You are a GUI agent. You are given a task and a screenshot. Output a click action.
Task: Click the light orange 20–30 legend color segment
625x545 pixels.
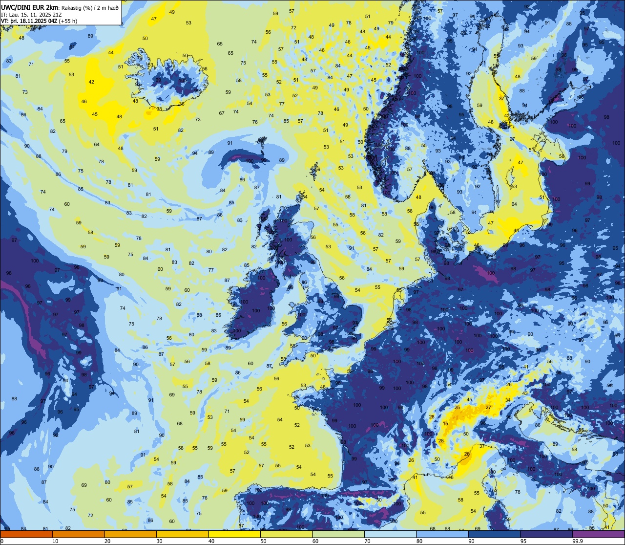click(130, 534)
